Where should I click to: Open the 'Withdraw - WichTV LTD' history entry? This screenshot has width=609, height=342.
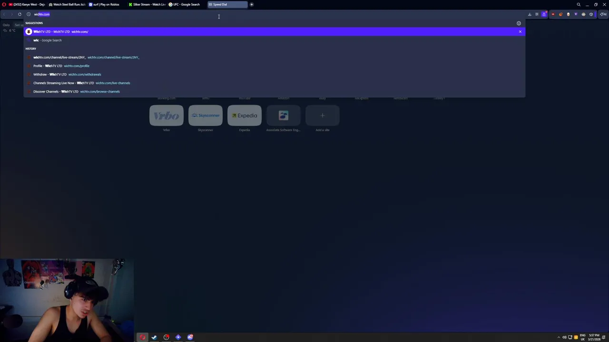(275, 74)
